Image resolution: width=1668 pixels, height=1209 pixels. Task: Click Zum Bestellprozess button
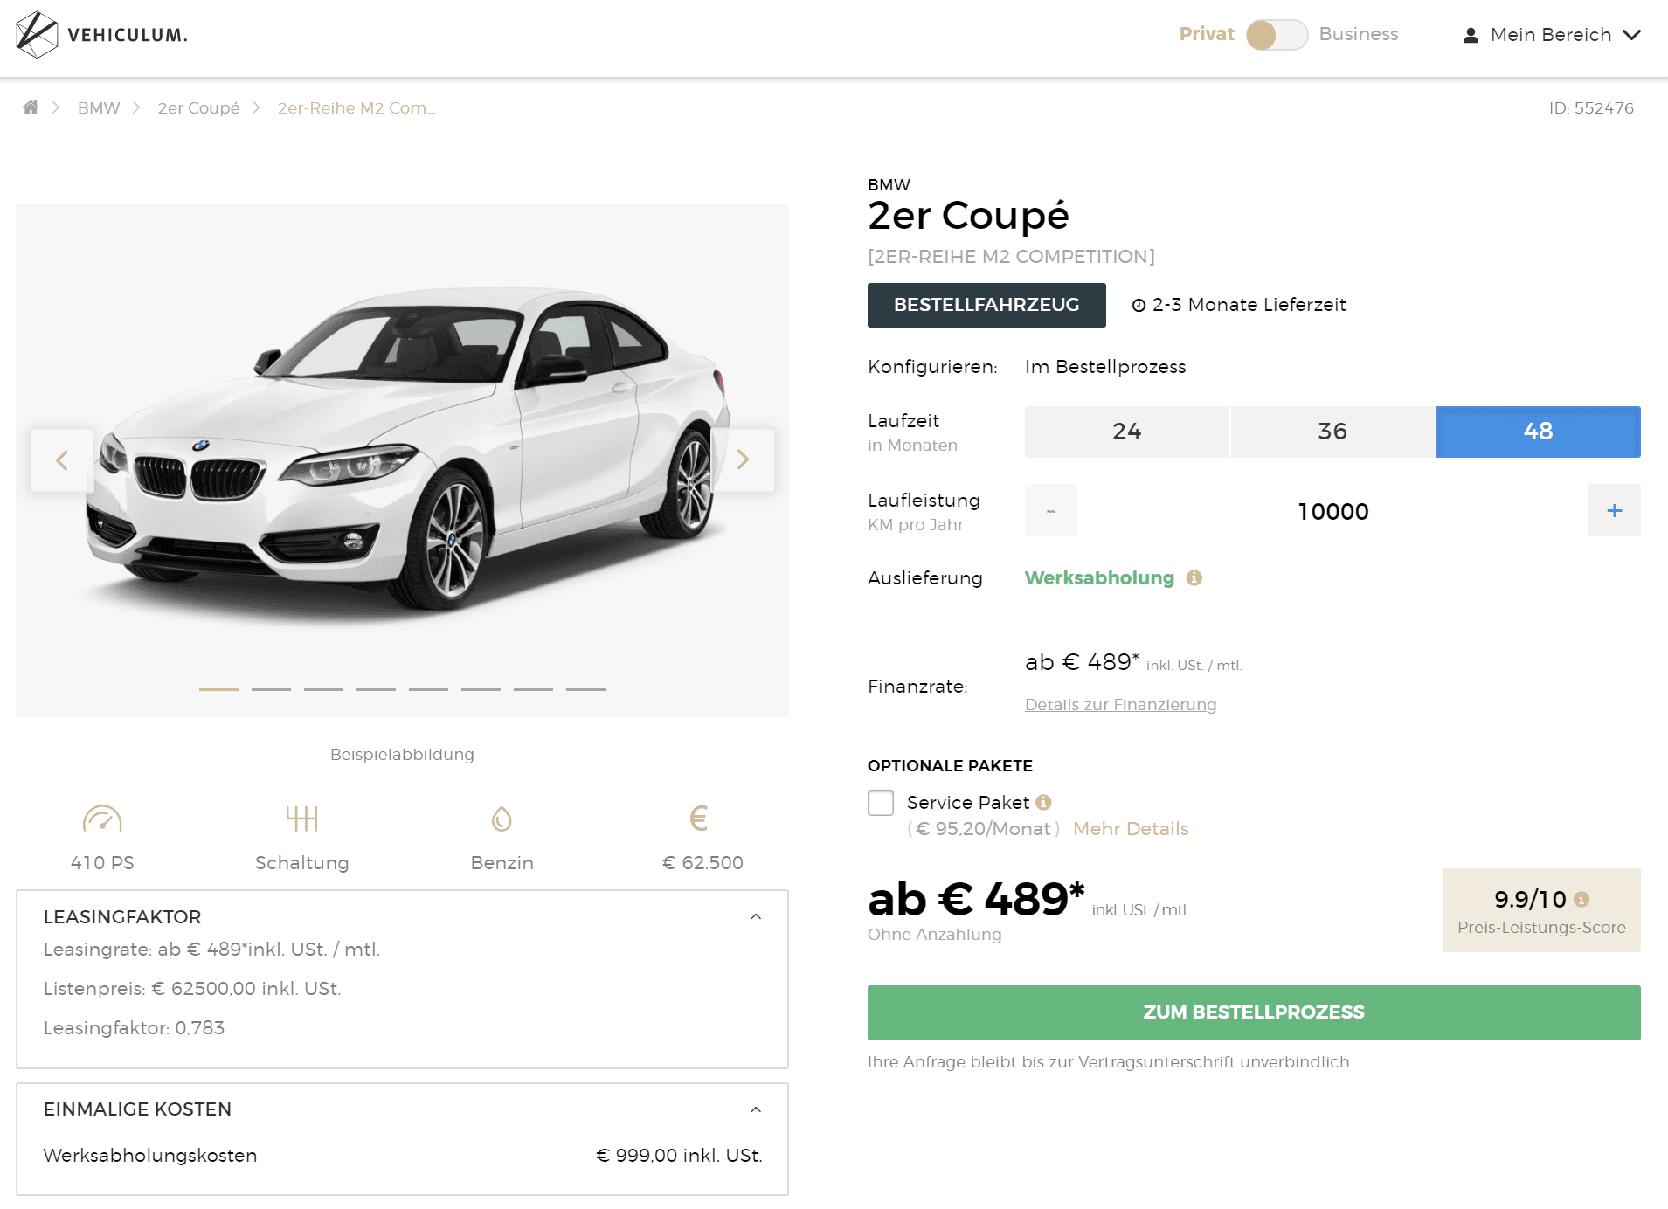[1254, 1012]
